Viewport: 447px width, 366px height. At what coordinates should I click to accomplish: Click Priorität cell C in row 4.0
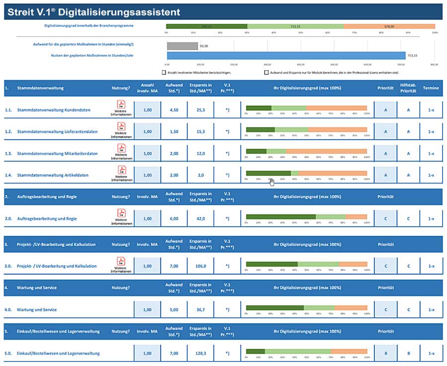(x=386, y=309)
